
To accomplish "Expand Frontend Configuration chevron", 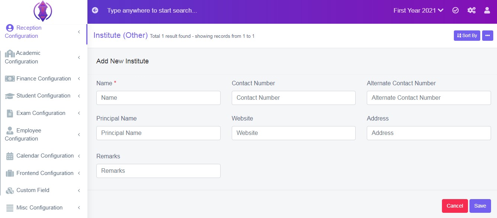I will pos(79,173).
